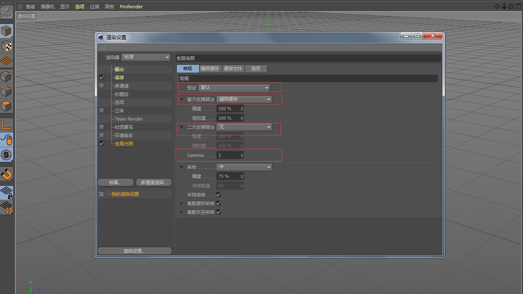Uncheck the 全局光照 checkbox

102,143
